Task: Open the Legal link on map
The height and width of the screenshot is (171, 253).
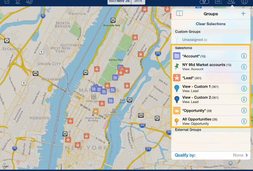Action: pyautogui.click(x=5, y=166)
